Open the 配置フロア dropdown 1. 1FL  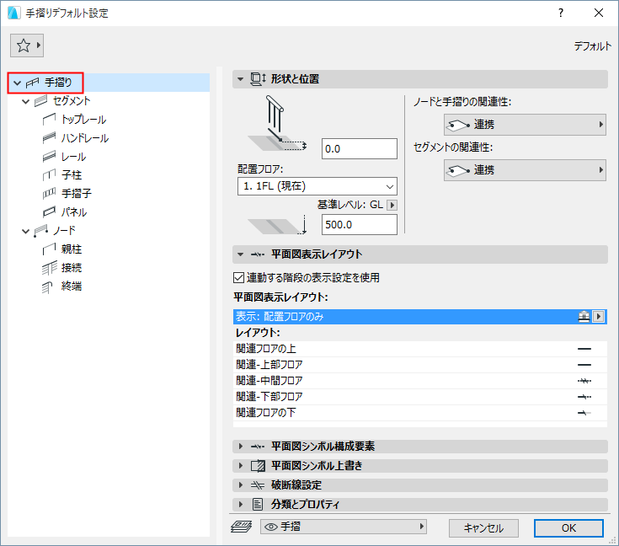tap(318, 186)
